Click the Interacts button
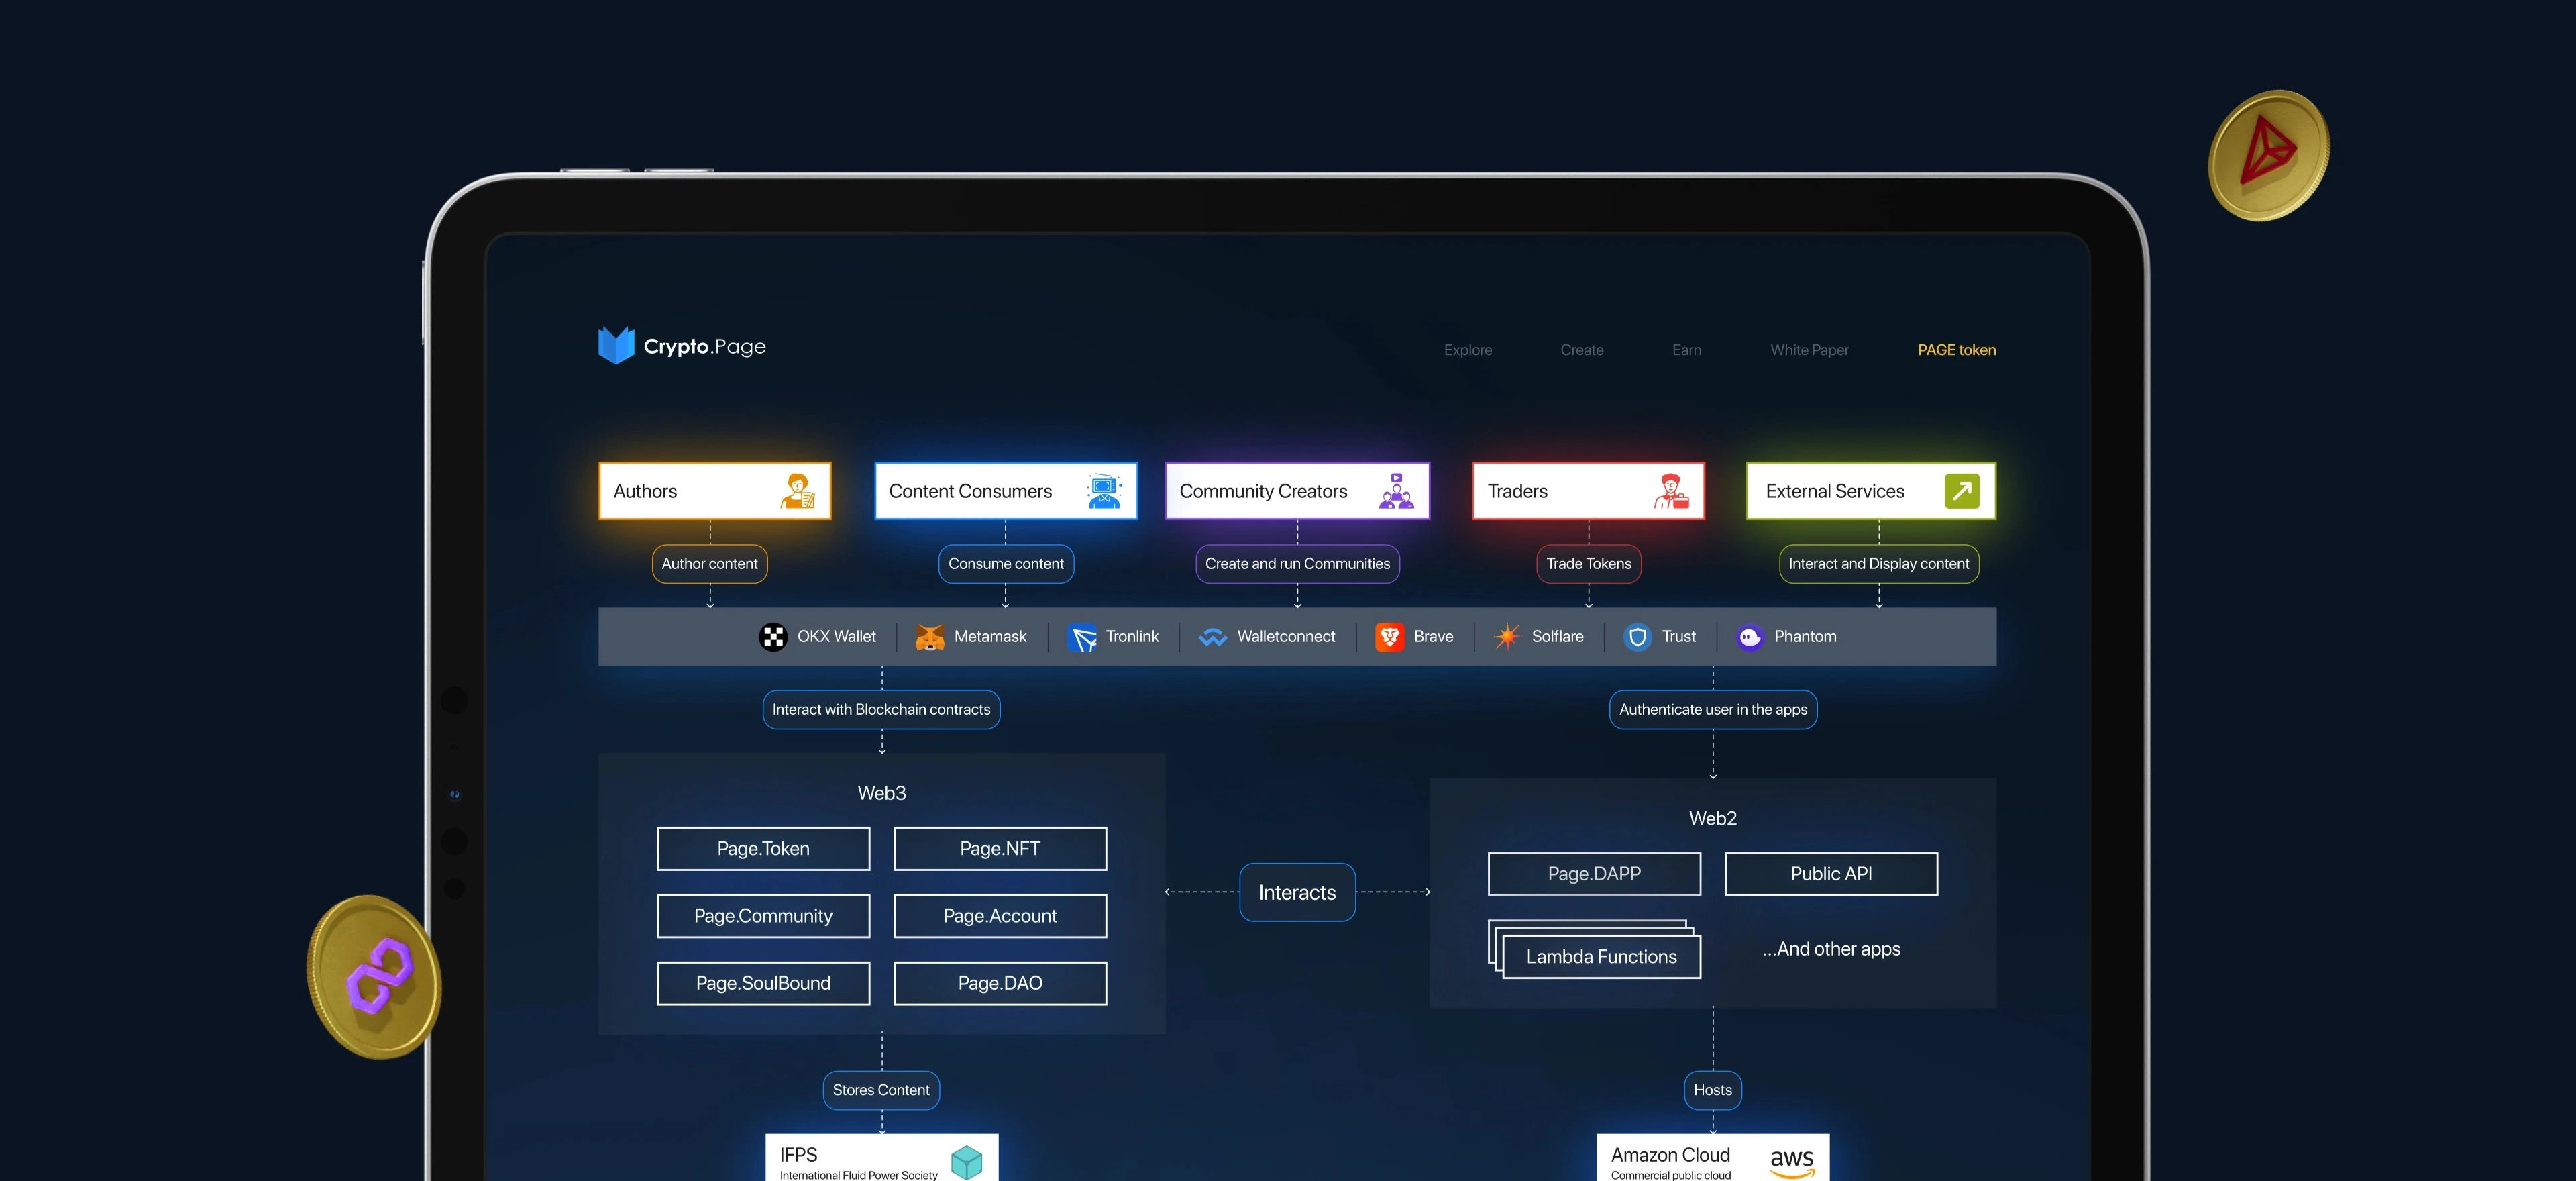 (1296, 892)
